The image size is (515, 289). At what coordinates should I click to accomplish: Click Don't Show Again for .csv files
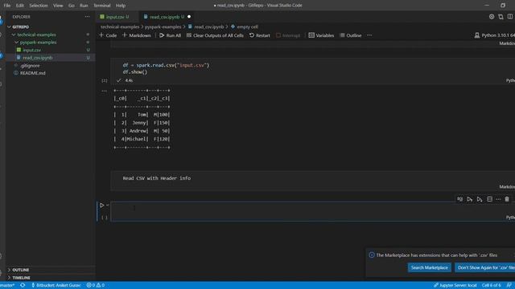tap(485, 267)
